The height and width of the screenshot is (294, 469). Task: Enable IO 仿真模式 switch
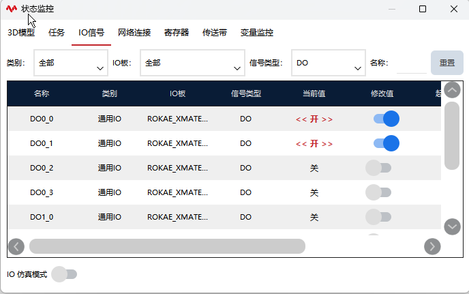pos(64,274)
